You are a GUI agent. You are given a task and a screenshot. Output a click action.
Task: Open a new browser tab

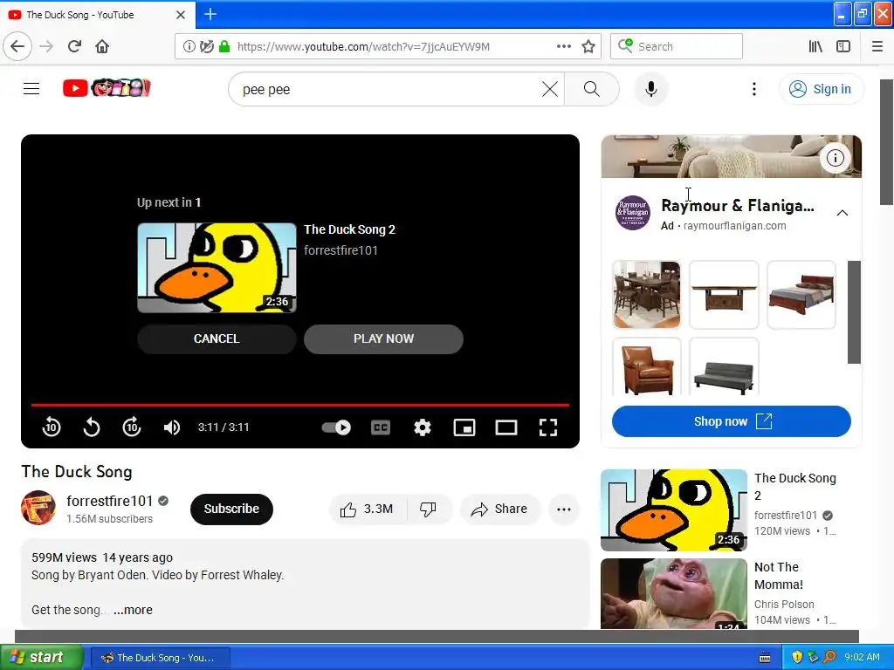[210, 14]
